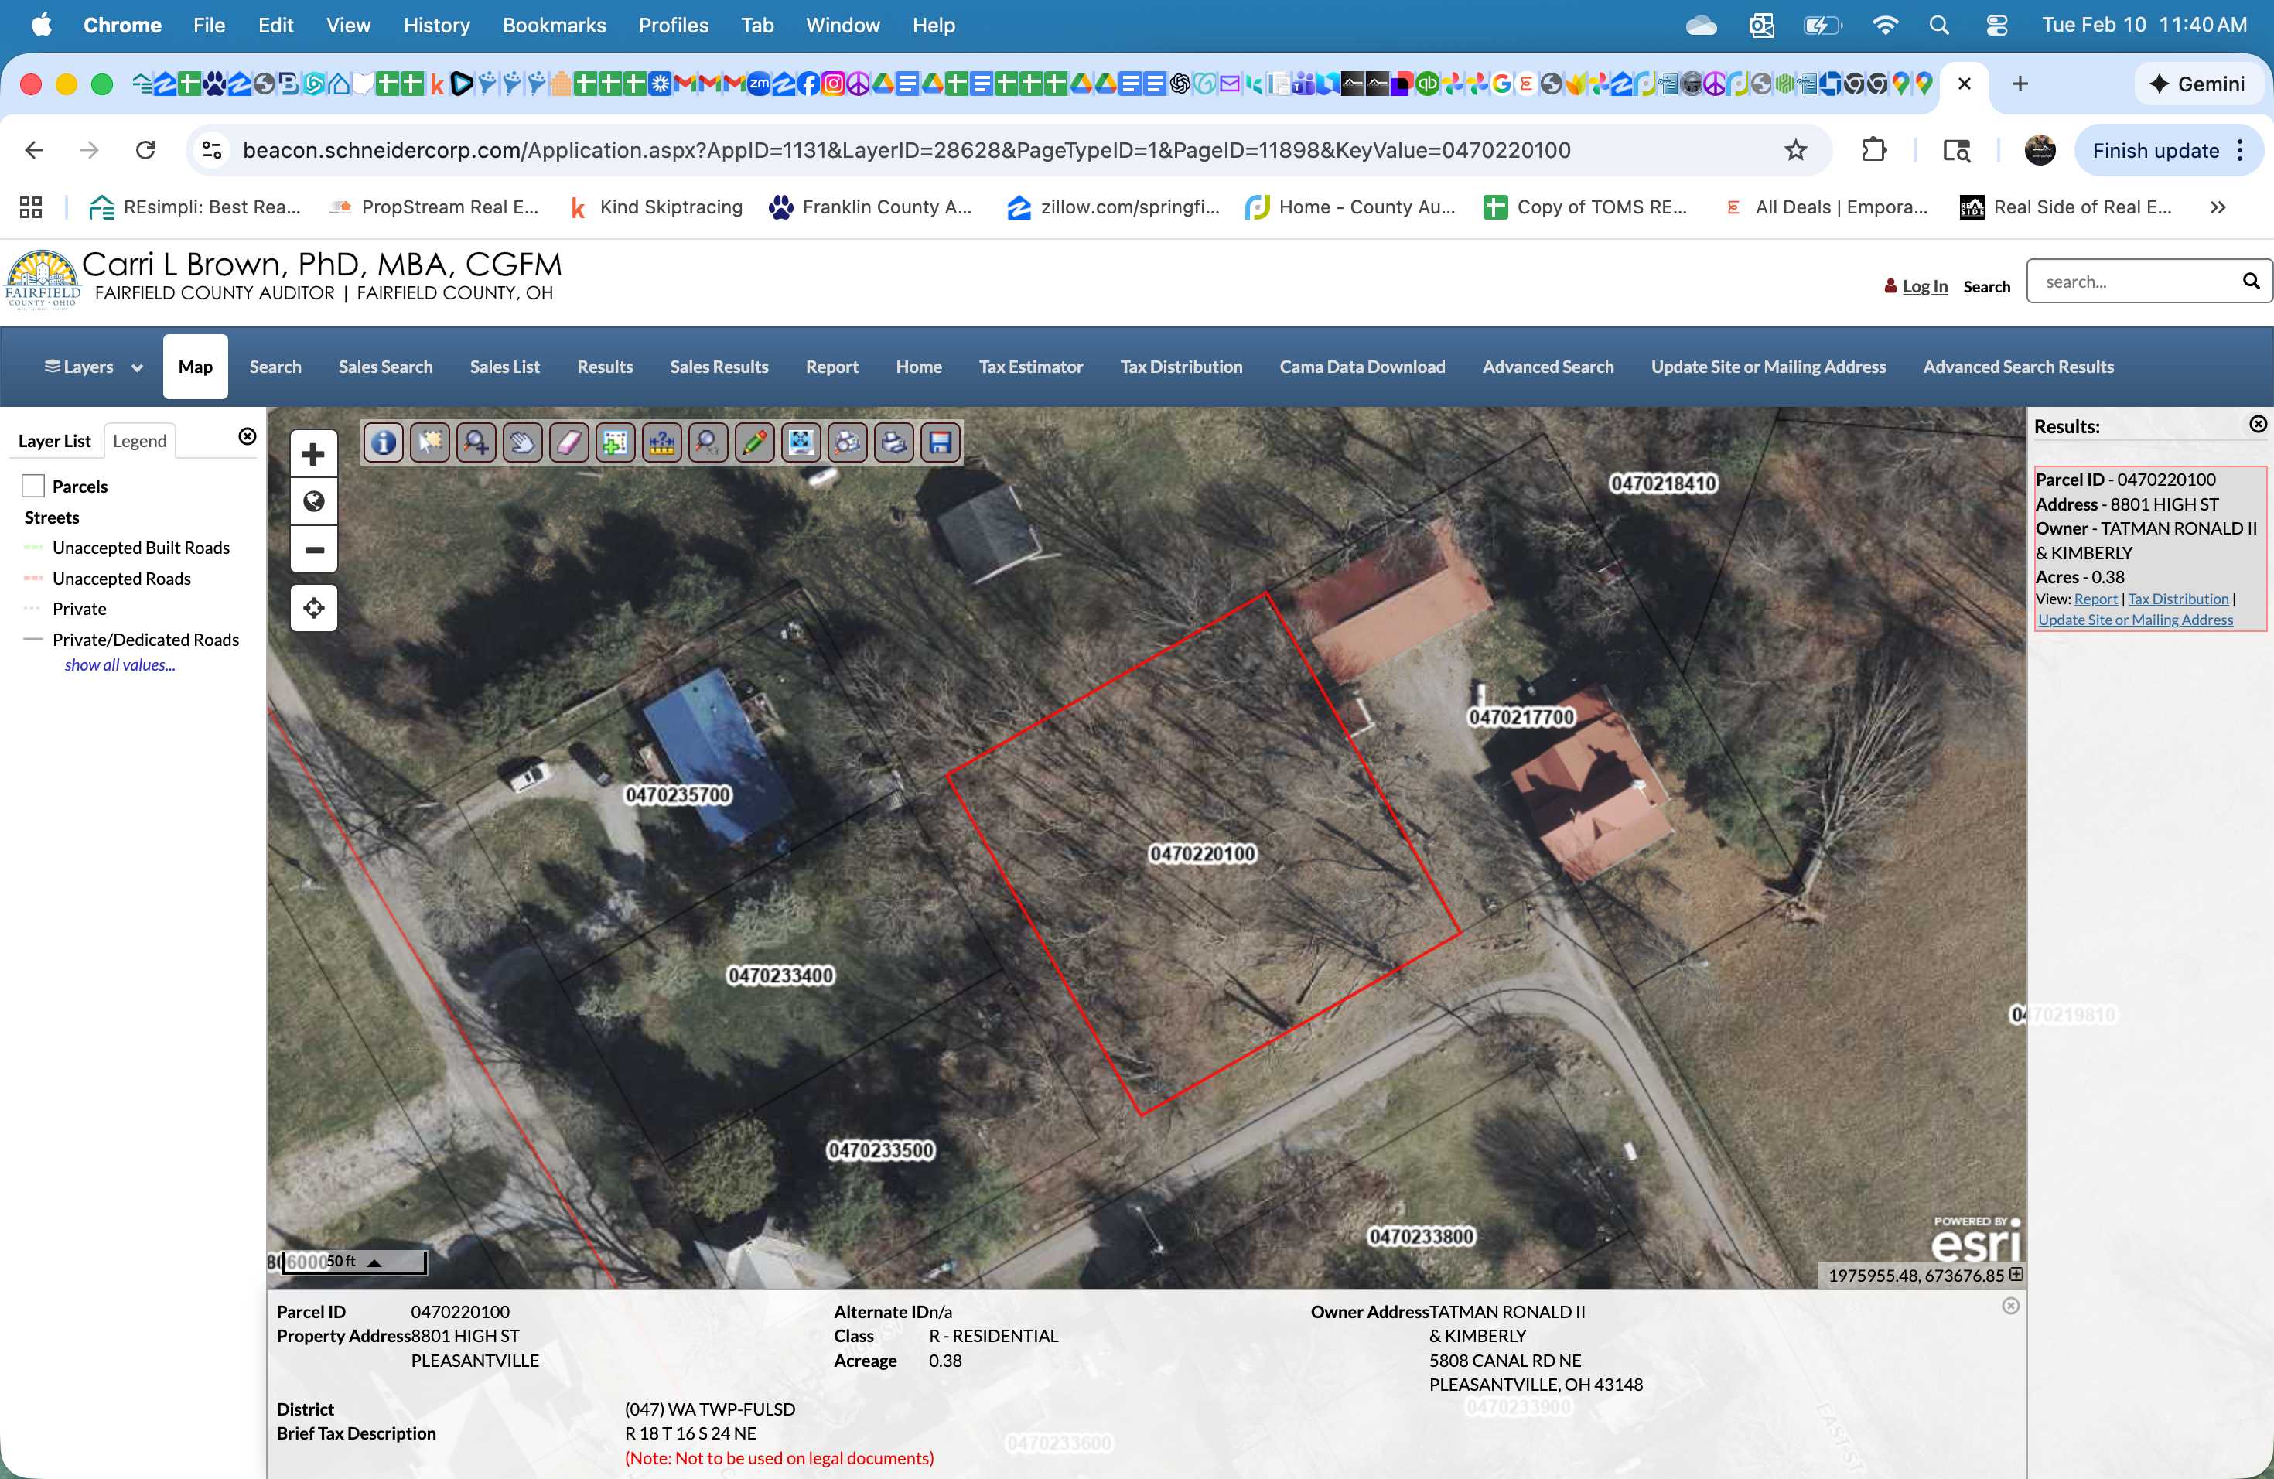
Task: Pick the measure ruler tool
Action: 661,442
